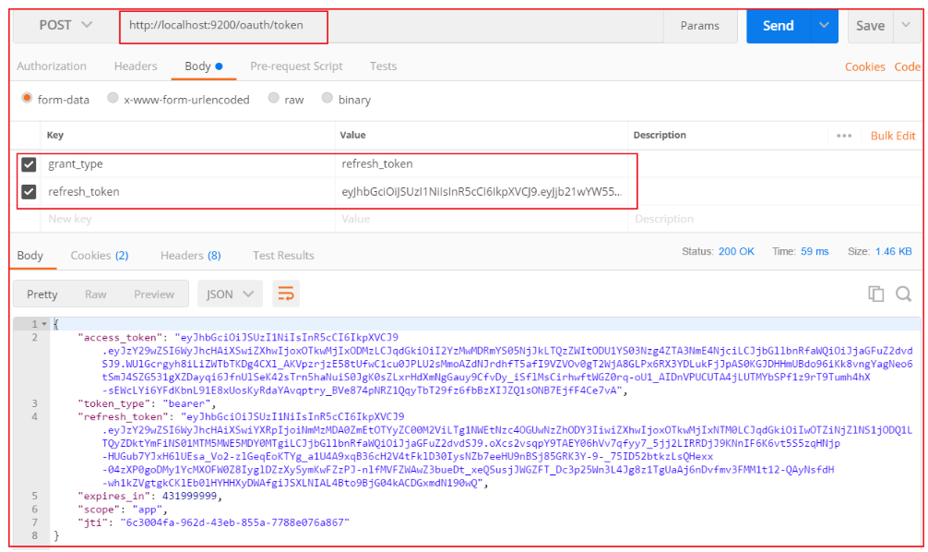Click the refresh_token value cell
The width and height of the screenshot is (928, 552).
click(482, 192)
